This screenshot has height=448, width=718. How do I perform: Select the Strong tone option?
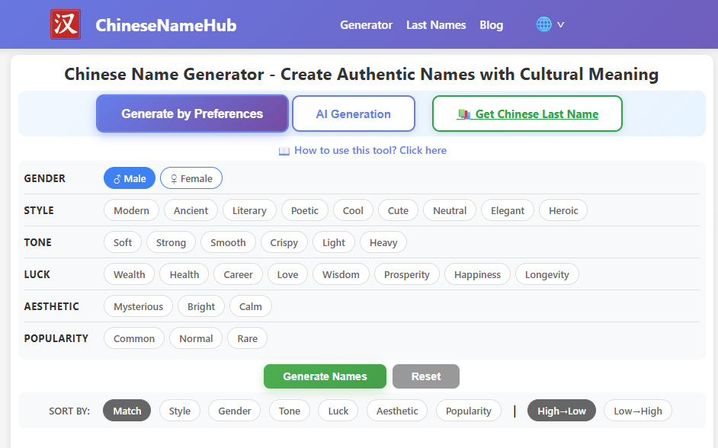point(171,242)
